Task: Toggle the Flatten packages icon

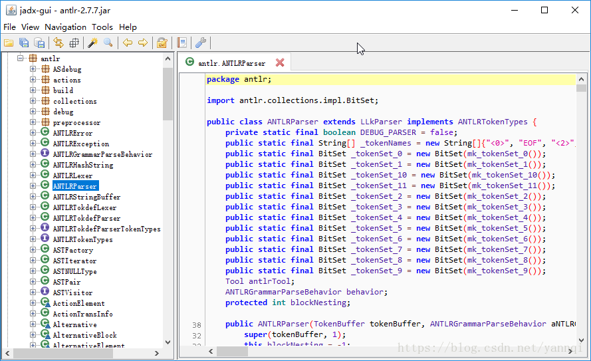Action: coord(74,43)
